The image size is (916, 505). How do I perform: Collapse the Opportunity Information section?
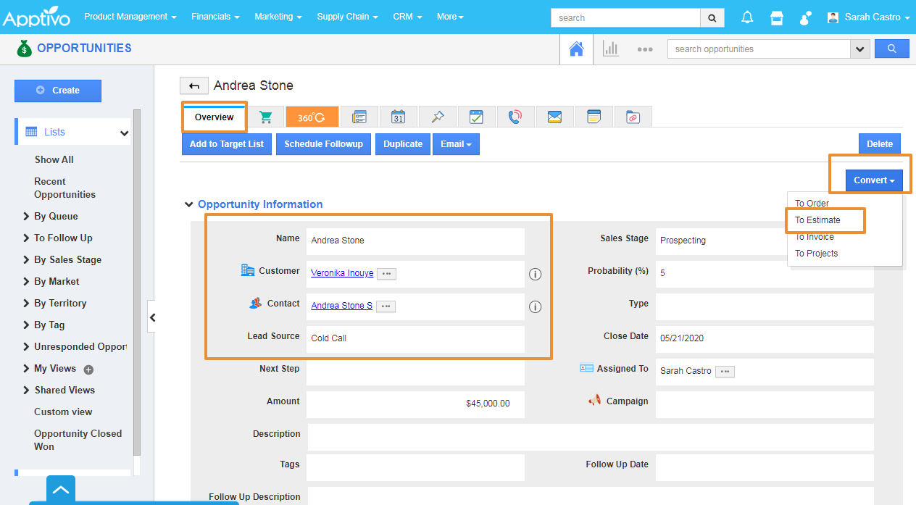(x=189, y=204)
